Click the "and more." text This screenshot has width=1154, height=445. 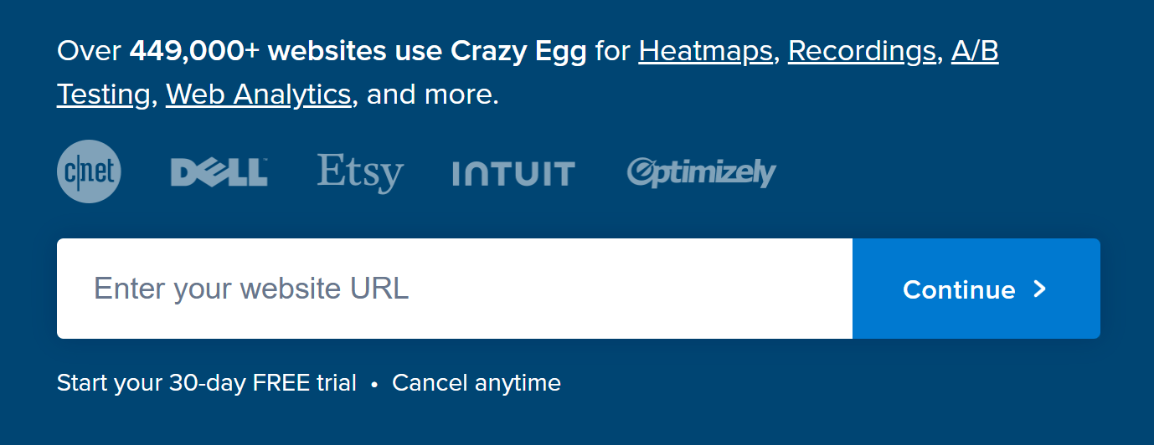433,95
